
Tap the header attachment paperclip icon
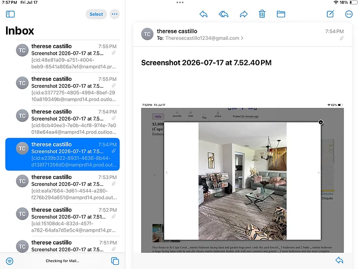coord(342,38)
